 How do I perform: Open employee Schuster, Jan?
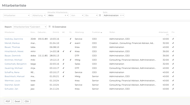11,89
